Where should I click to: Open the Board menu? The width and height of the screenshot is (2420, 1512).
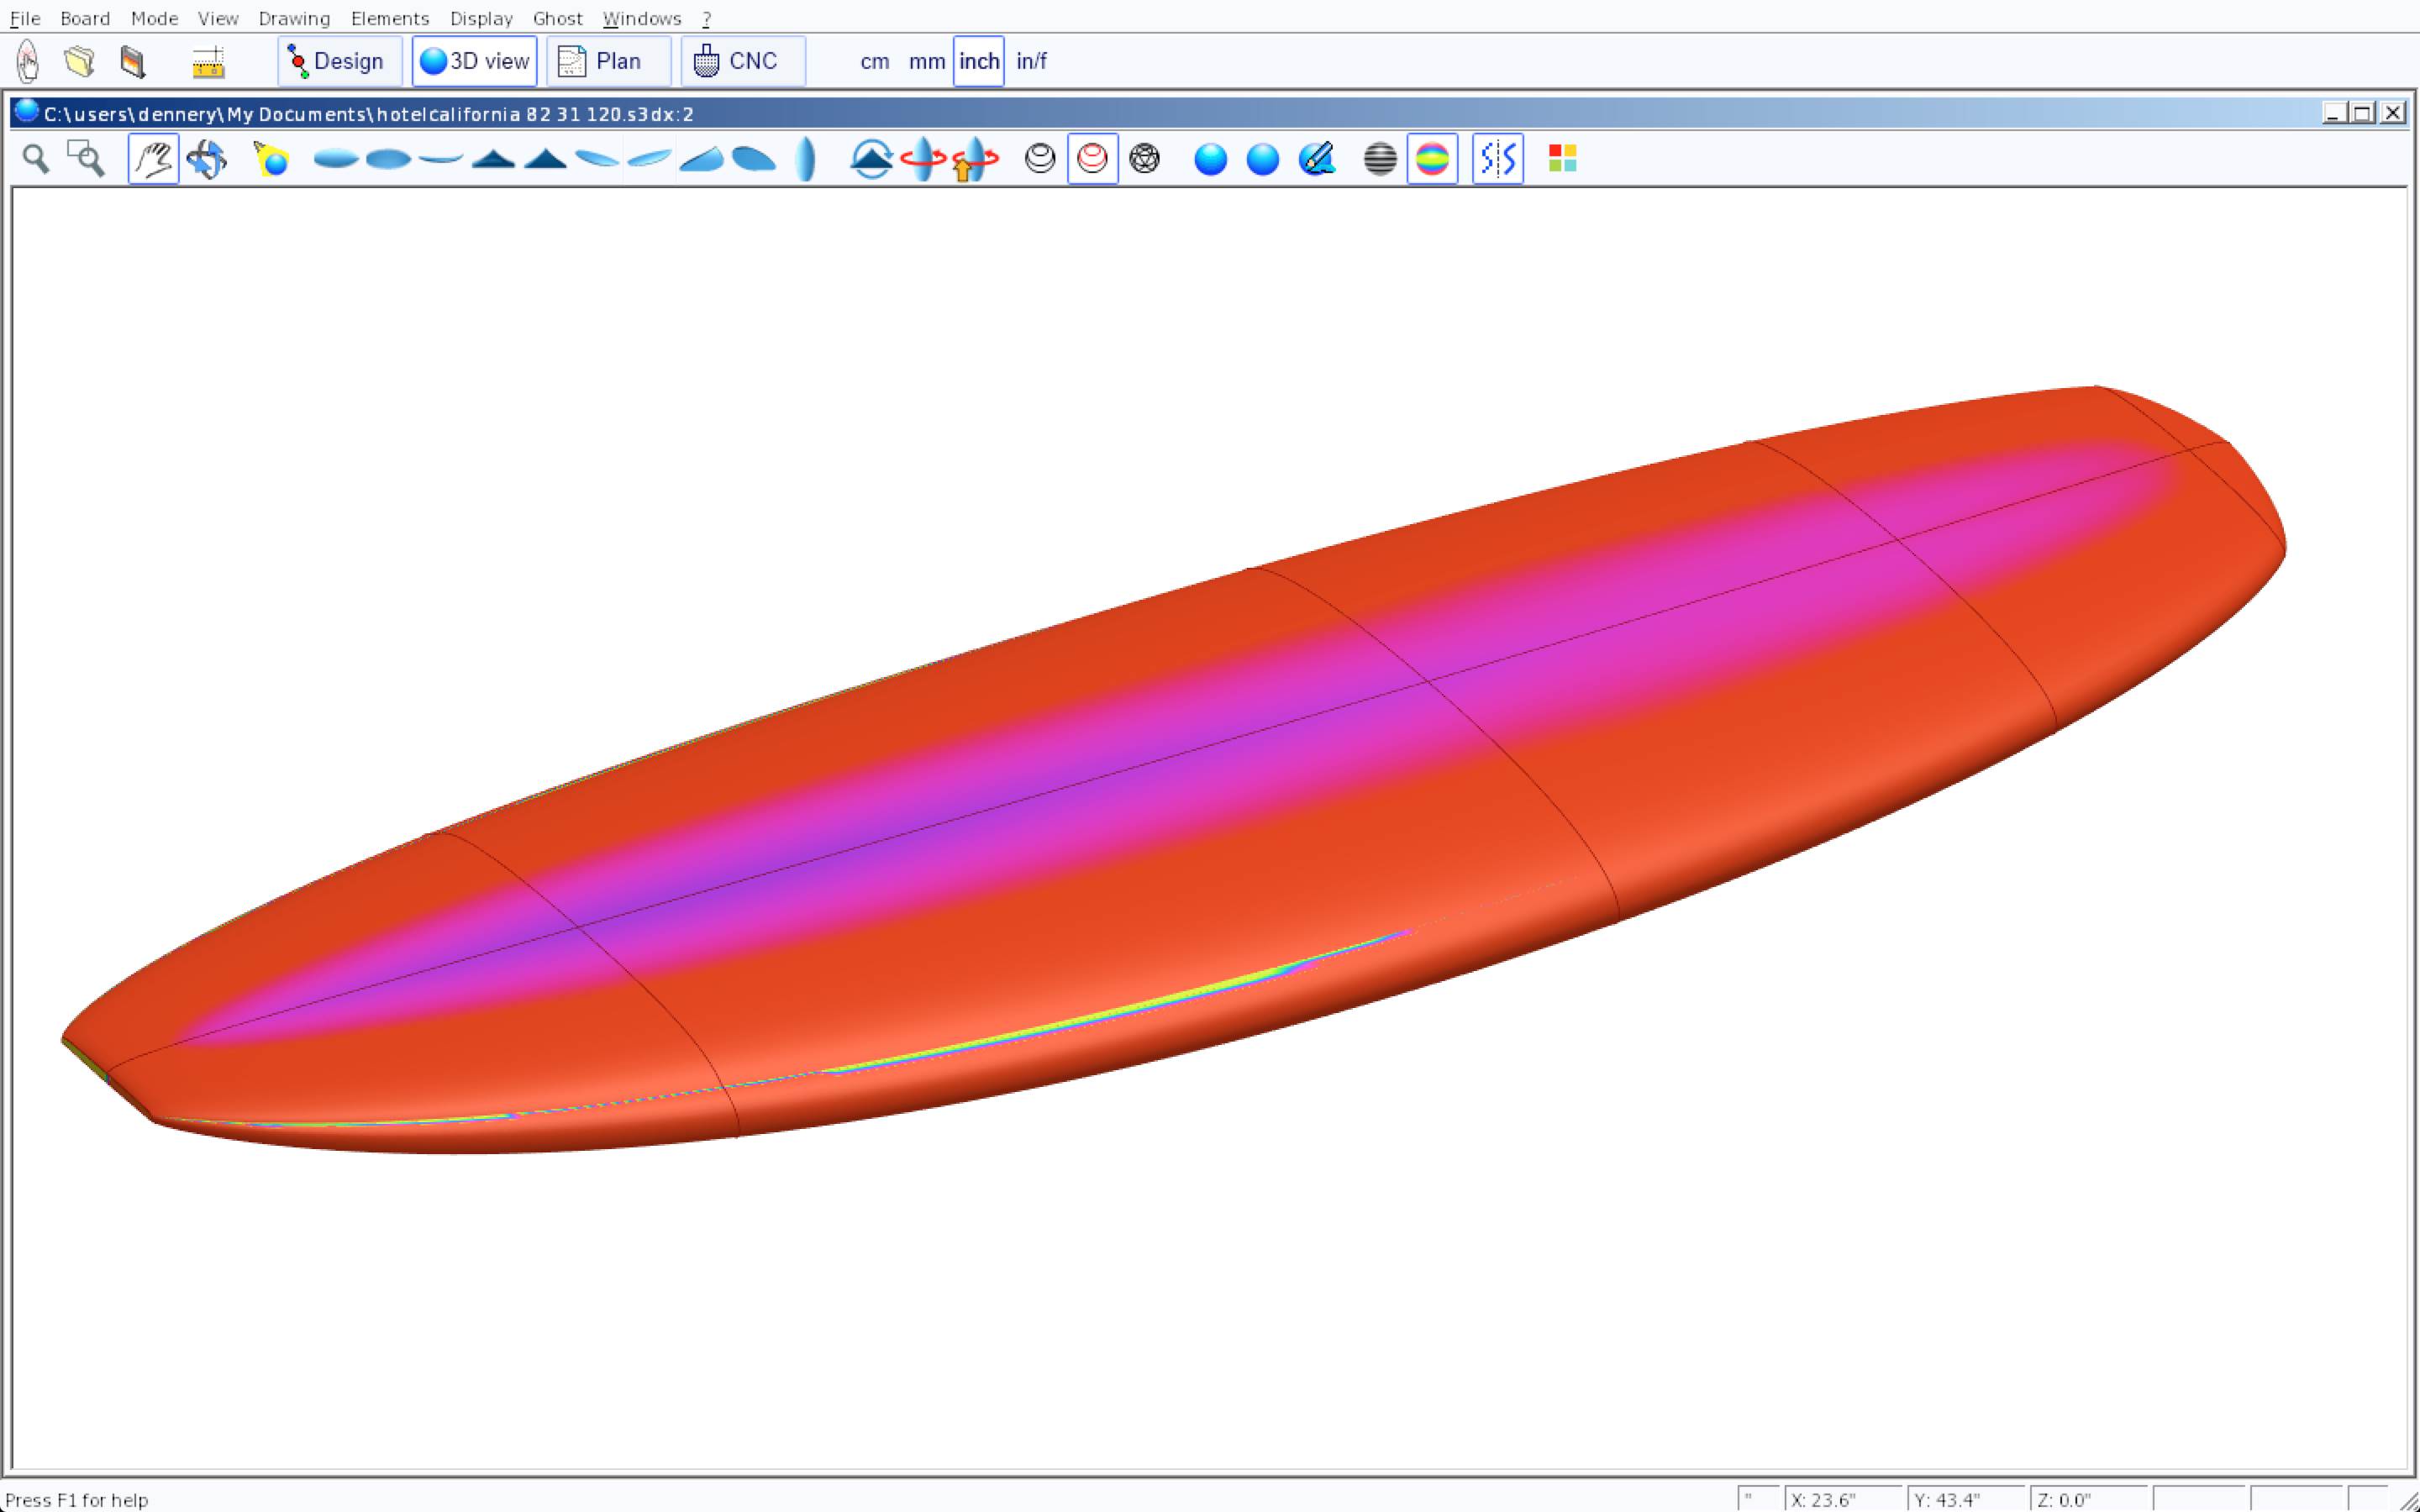tap(85, 18)
